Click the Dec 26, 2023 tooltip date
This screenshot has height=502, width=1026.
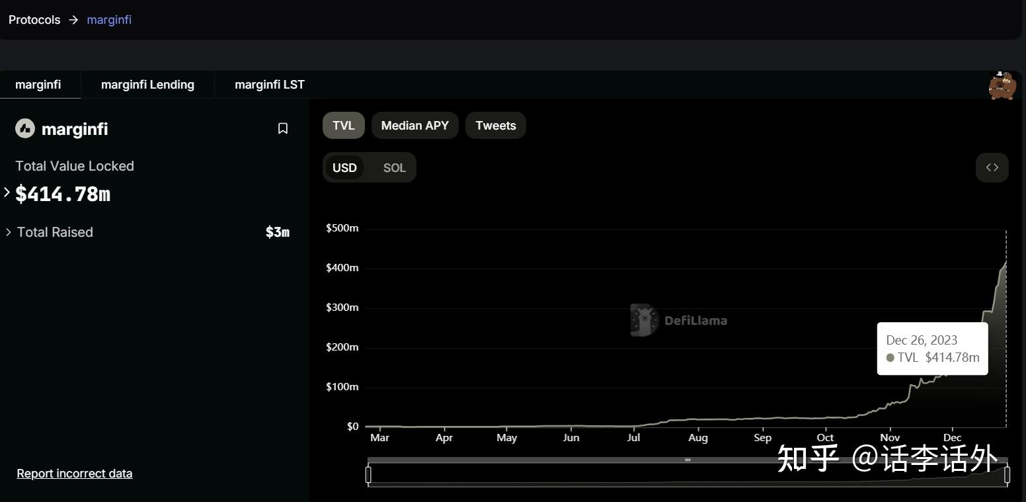(922, 340)
